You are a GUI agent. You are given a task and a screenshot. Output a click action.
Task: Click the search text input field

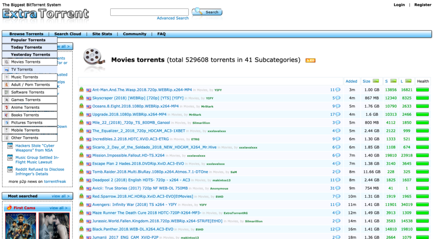(149, 12)
